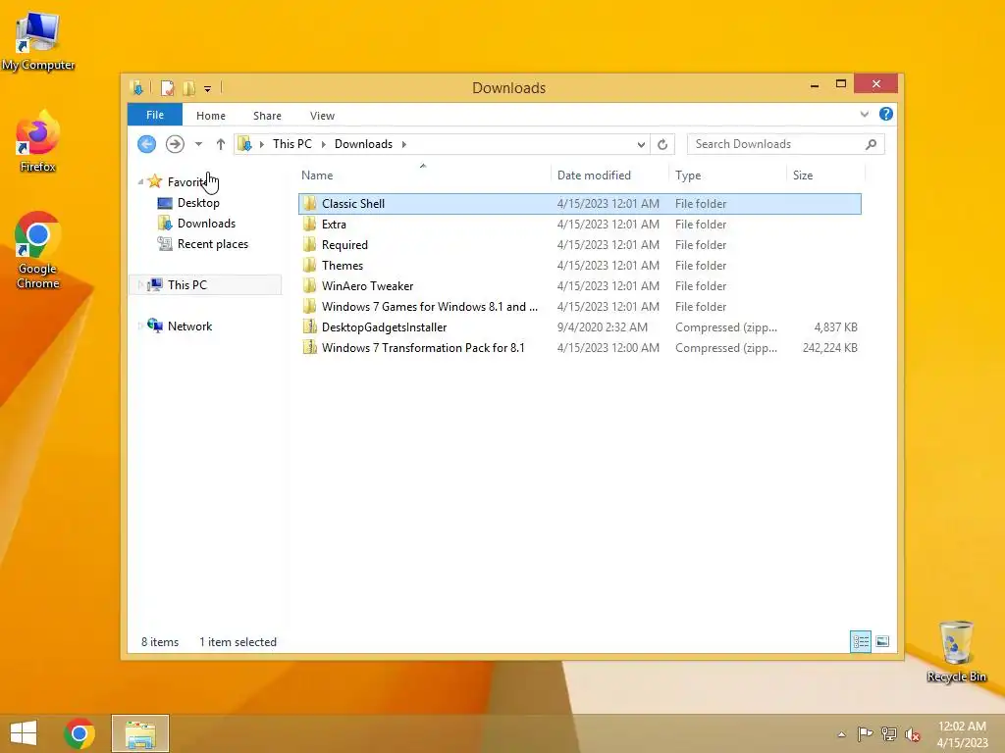
Task: Select Favorites in the navigation pane
Action: [x=187, y=181]
